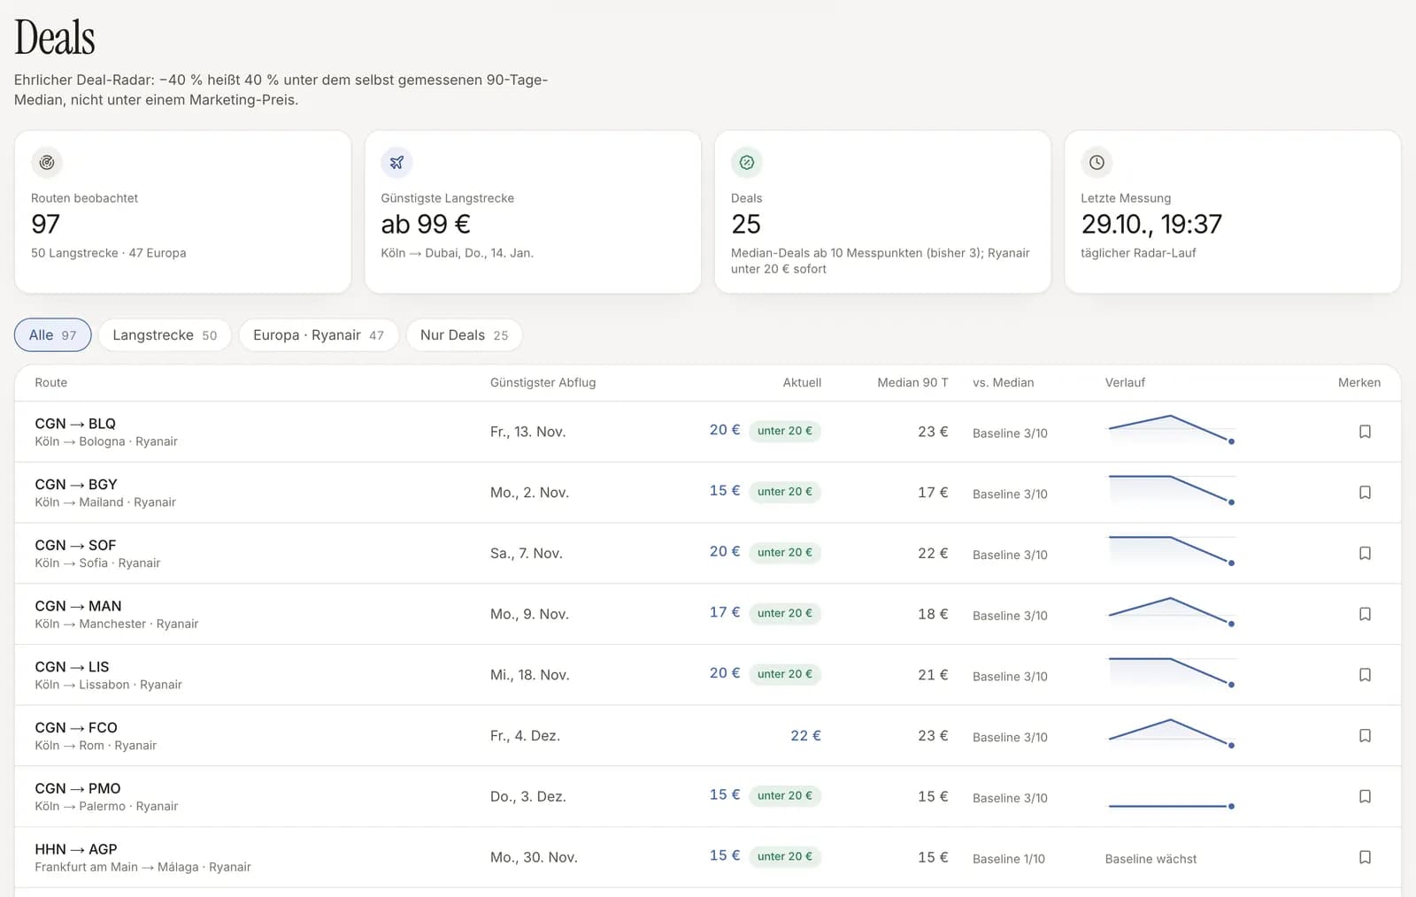Click the percent badge icon in Deals card
The image size is (1416, 897).
[747, 163]
